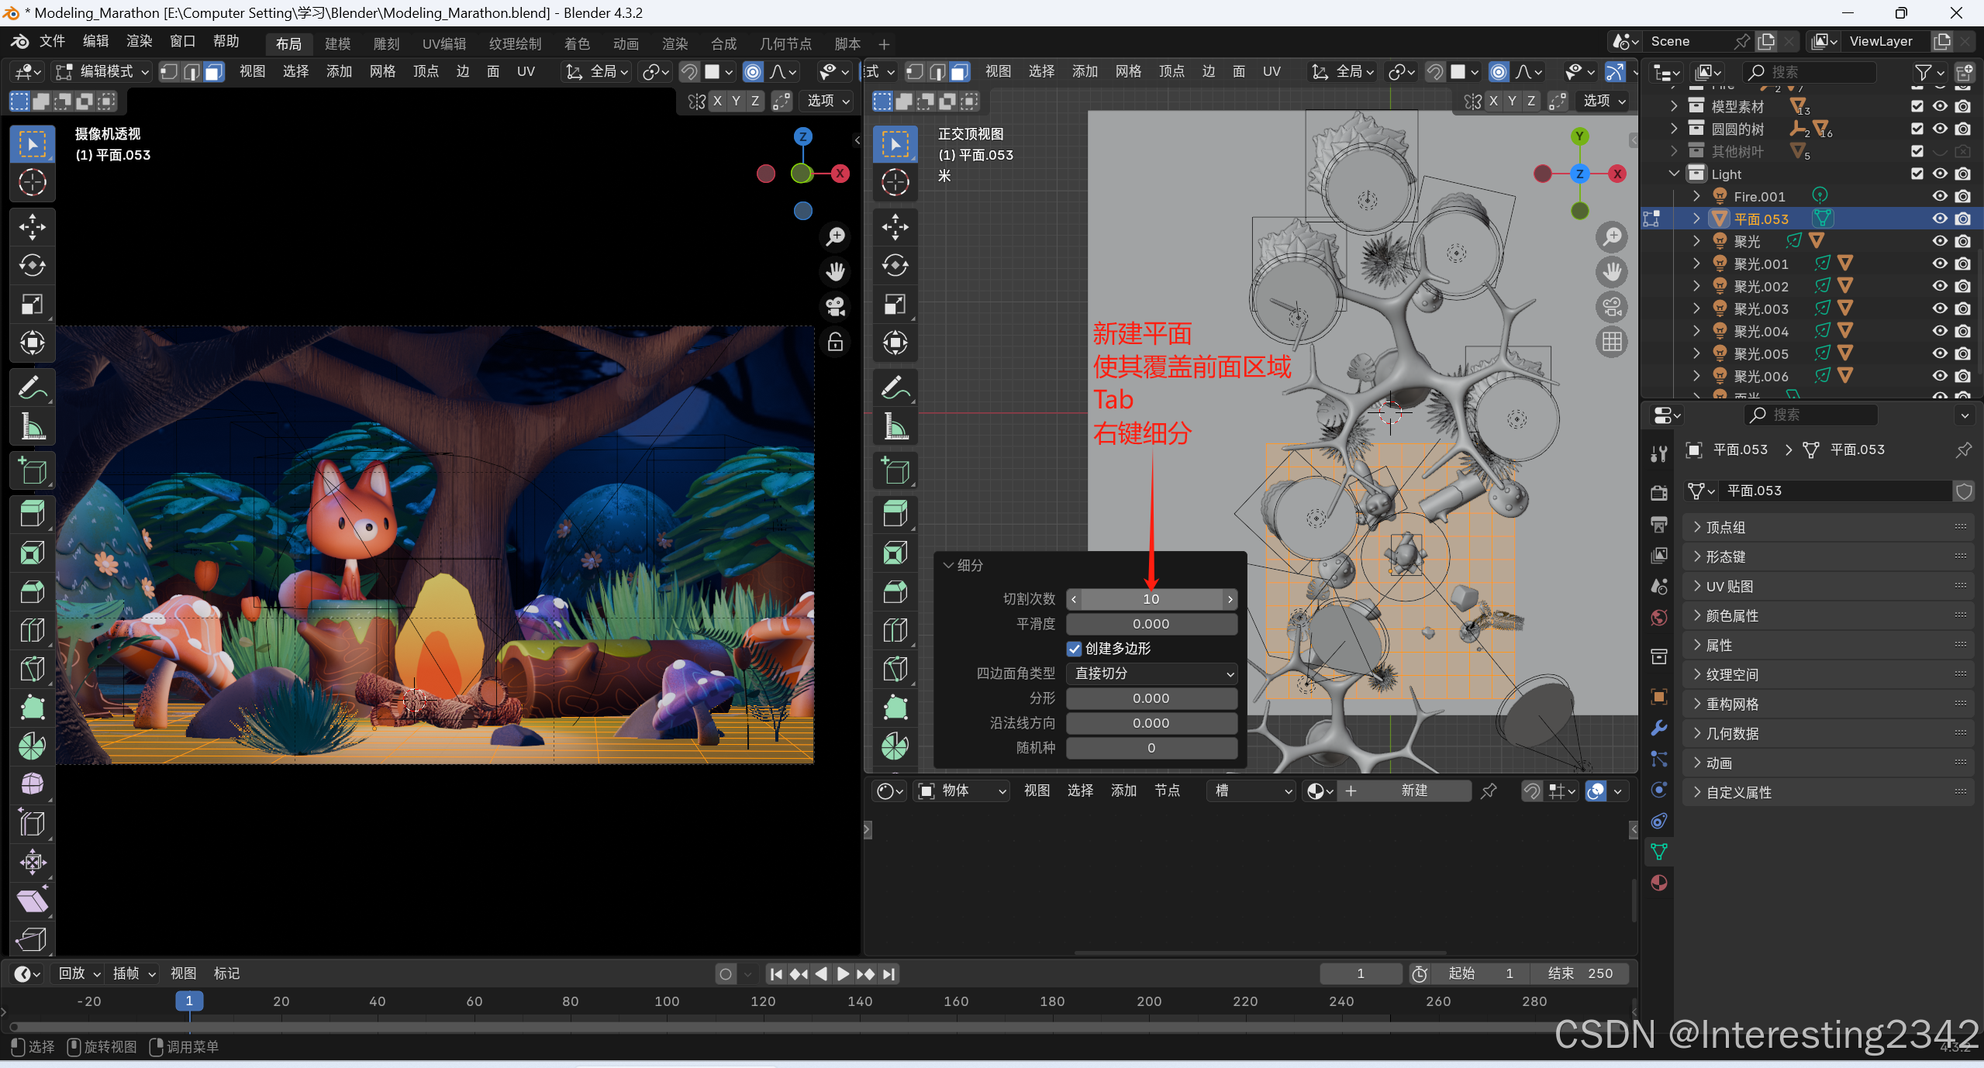This screenshot has height=1068, width=1984.
Task: Select the Bevel tool in right toolbar
Action: pyautogui.click(x=895, y=591)
